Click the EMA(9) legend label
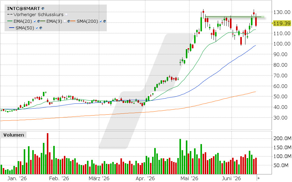This screenshot has width=292, height=182. click(x=54, y=21)
